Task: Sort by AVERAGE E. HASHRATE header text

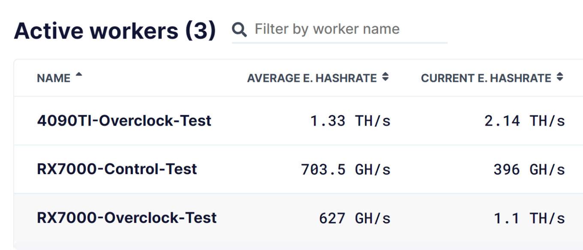Action: [x=312, y=78]
